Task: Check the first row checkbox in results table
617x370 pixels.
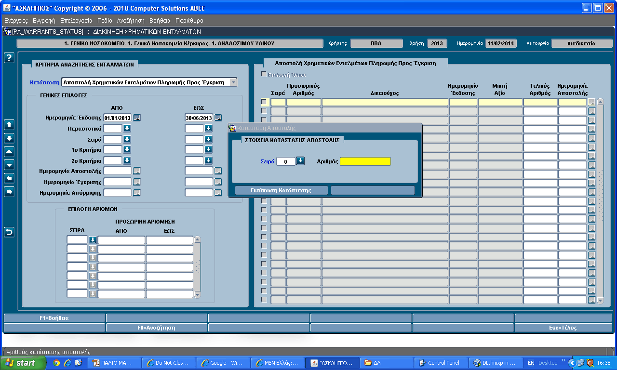Action: pos(264,102)
